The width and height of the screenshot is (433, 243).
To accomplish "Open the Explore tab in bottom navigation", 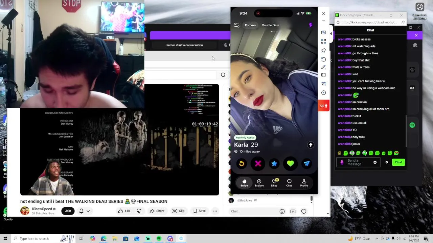I will click(259, 183).
